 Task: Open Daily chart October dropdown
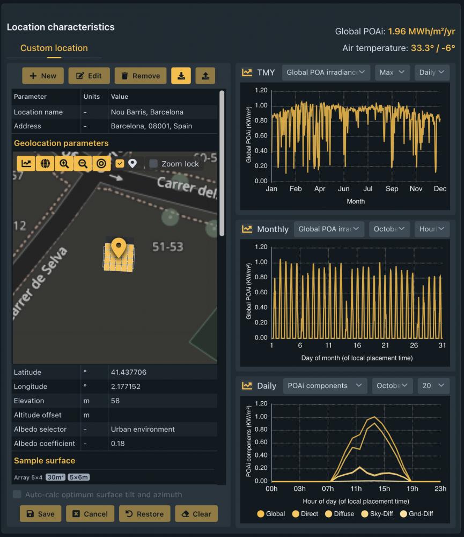[393, 386]
